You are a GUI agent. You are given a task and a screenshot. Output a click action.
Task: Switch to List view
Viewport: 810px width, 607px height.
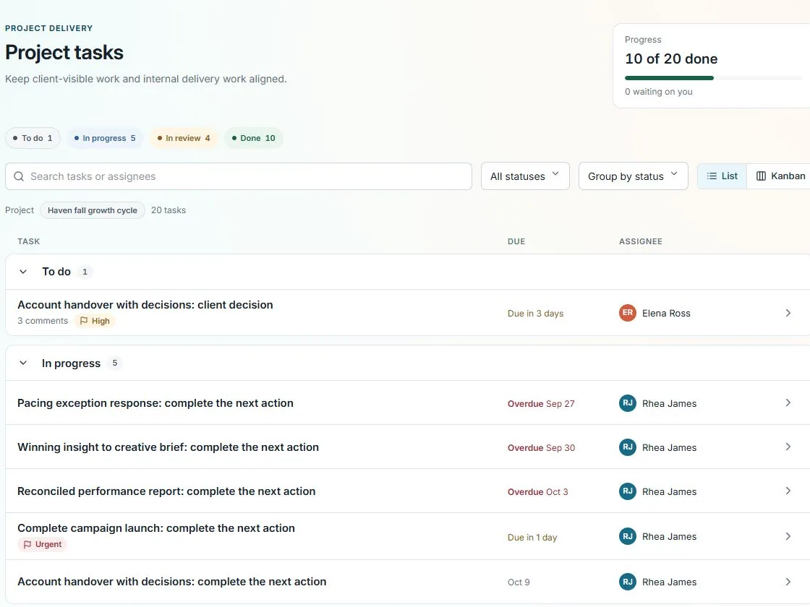(722, 176)
